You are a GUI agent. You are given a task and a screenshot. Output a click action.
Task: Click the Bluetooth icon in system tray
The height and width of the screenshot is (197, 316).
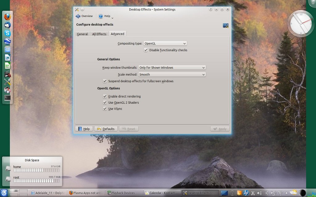(267, 193)
